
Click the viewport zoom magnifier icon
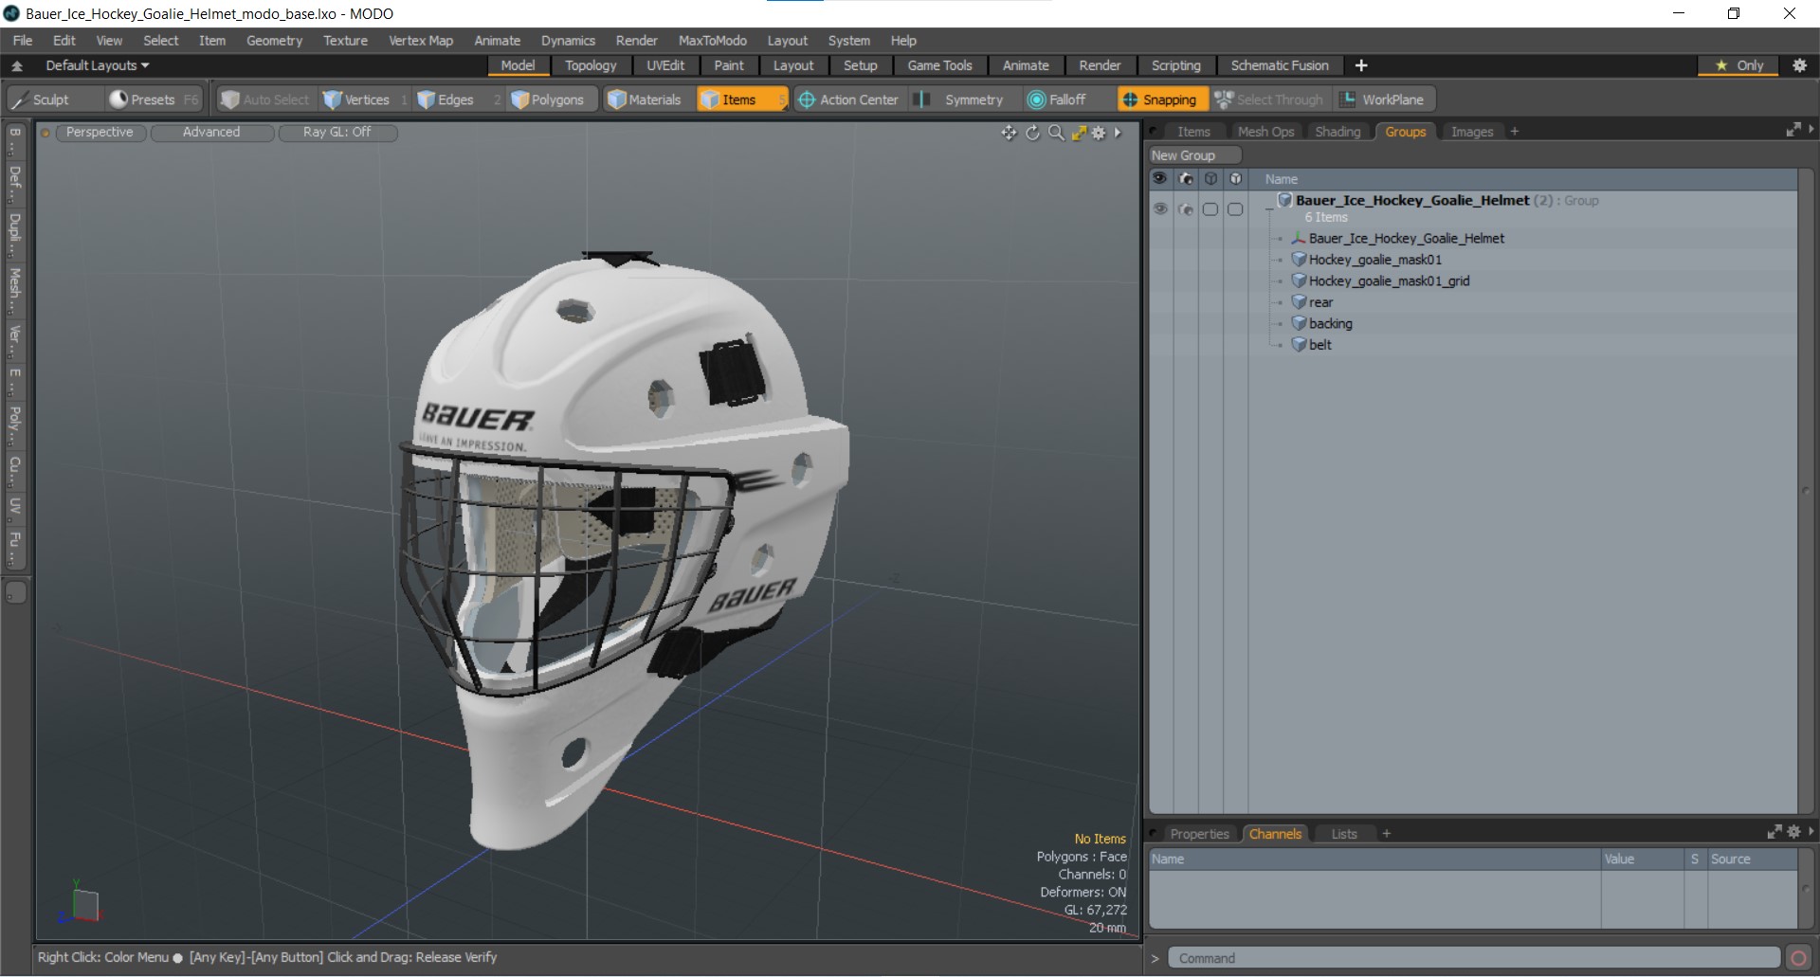coord(1056,133)
